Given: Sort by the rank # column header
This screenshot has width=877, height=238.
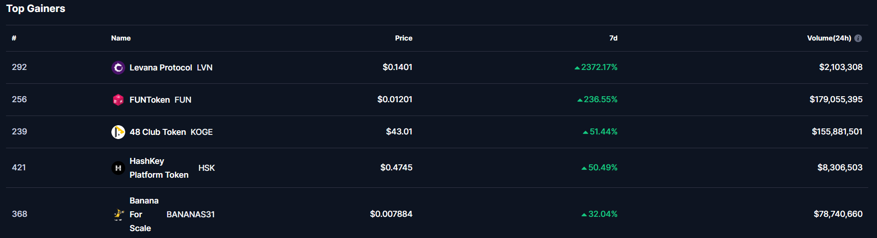Looking at the screenshot, I should pos(14,38).
